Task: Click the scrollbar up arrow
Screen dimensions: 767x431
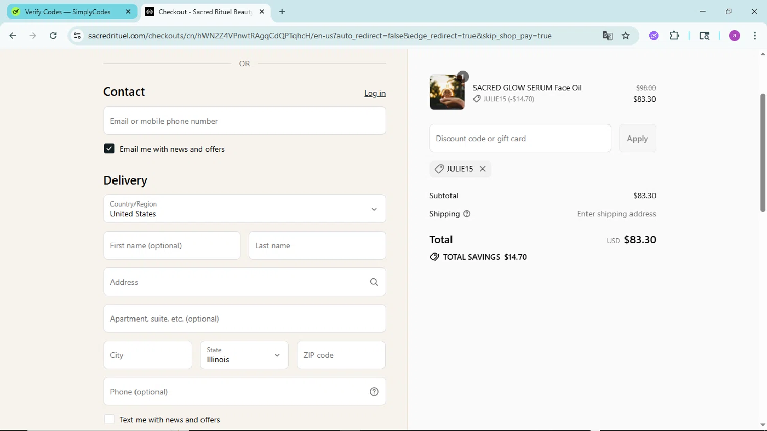Action: [762, 54]
